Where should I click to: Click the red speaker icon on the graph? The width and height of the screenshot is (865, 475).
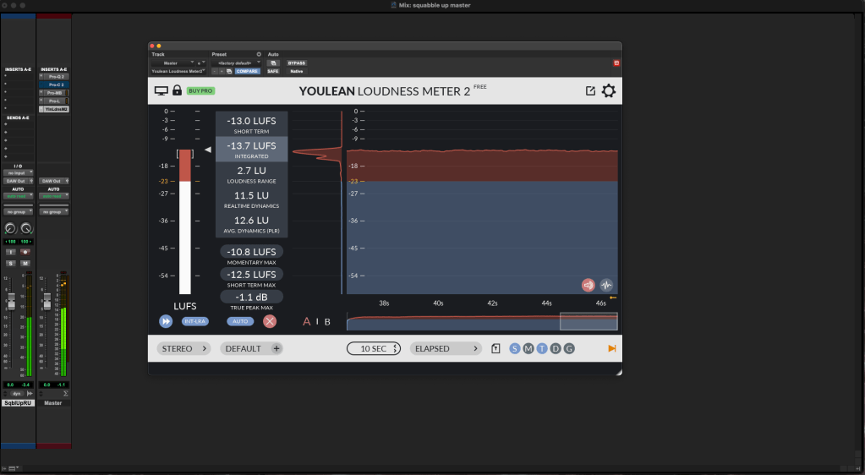589,285
